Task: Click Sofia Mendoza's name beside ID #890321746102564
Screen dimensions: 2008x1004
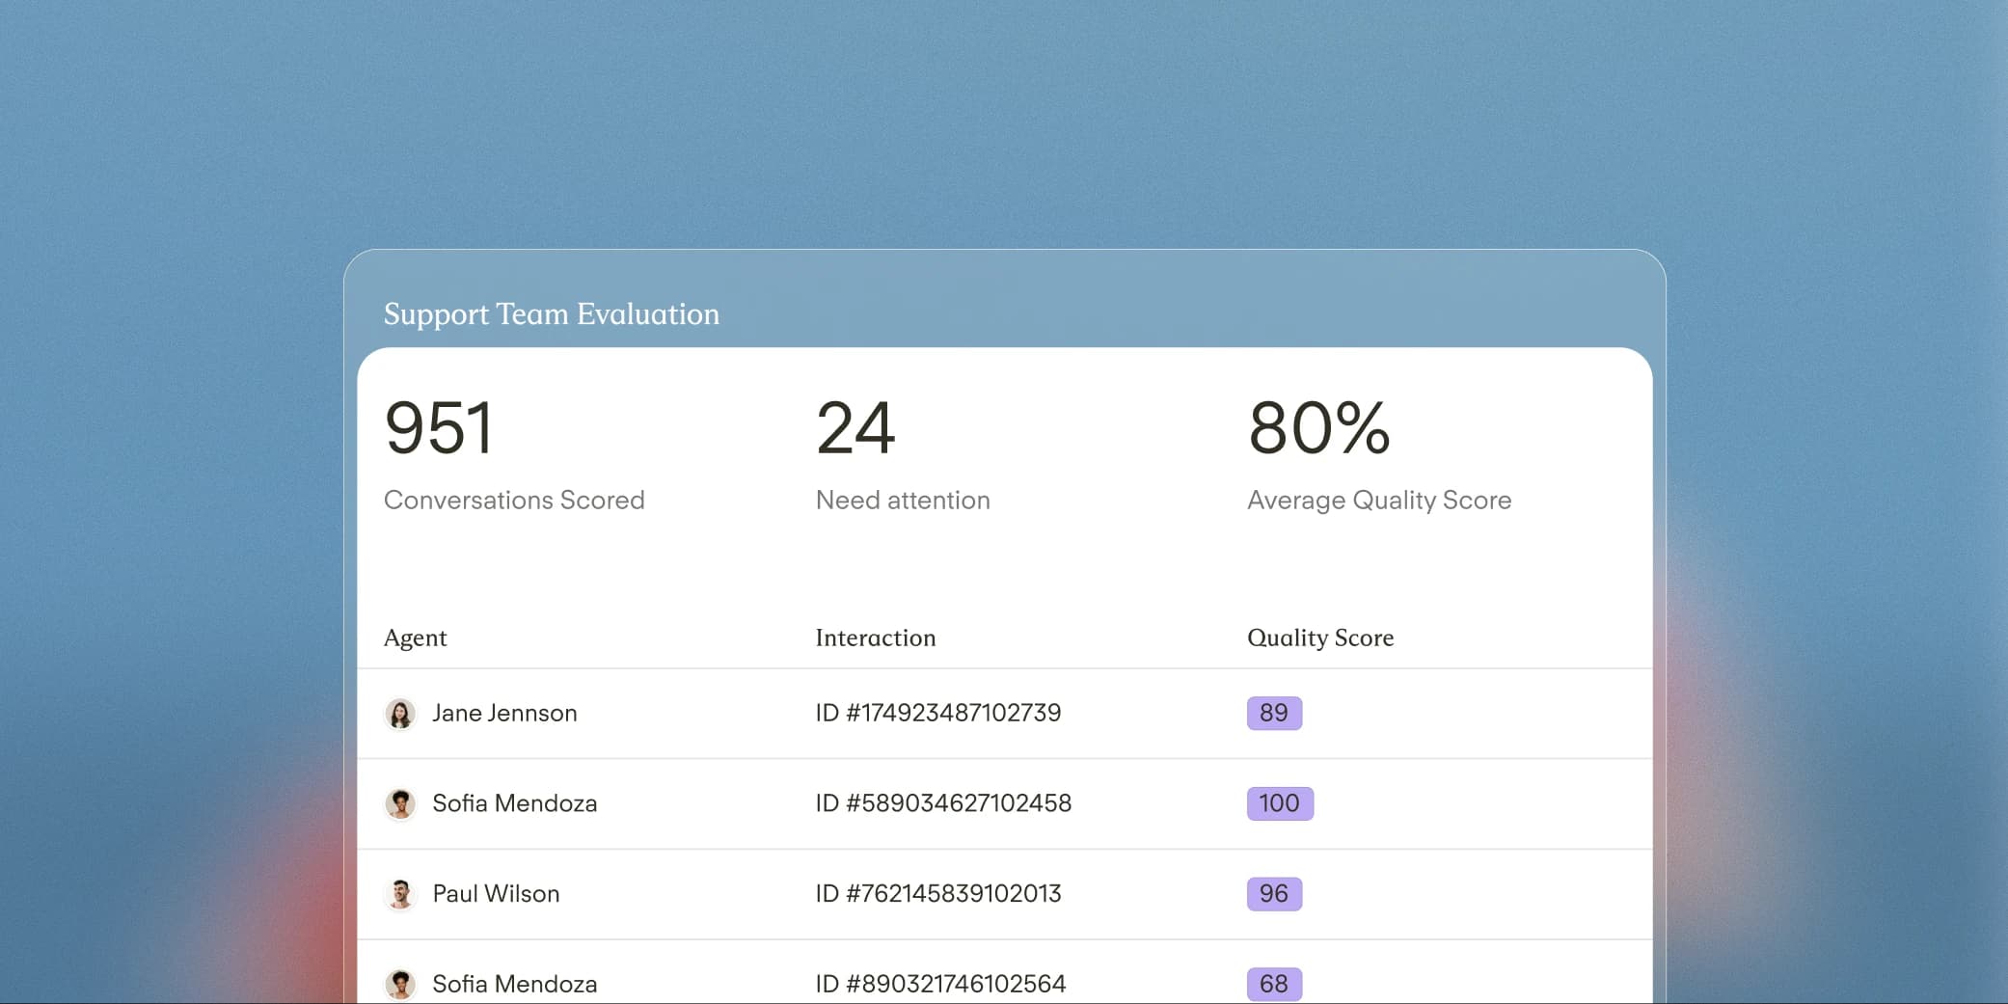Action: [x=515, y=984]
